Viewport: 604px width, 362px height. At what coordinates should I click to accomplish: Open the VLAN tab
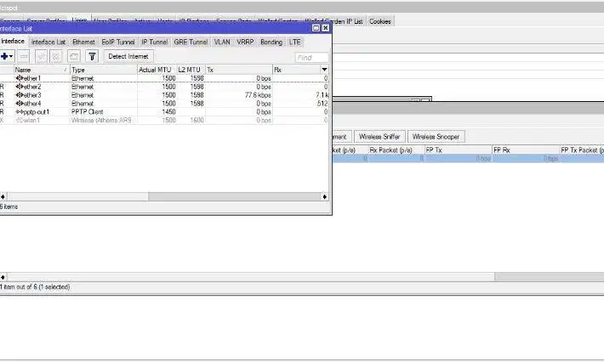pyautogui.click(x=222, y=42)
